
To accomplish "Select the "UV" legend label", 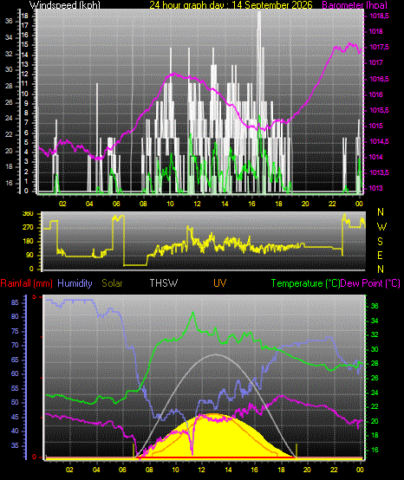I will 220,283.
